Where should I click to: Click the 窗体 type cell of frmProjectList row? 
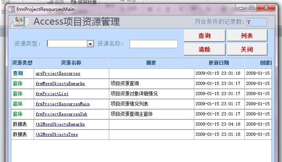[22, 94]
